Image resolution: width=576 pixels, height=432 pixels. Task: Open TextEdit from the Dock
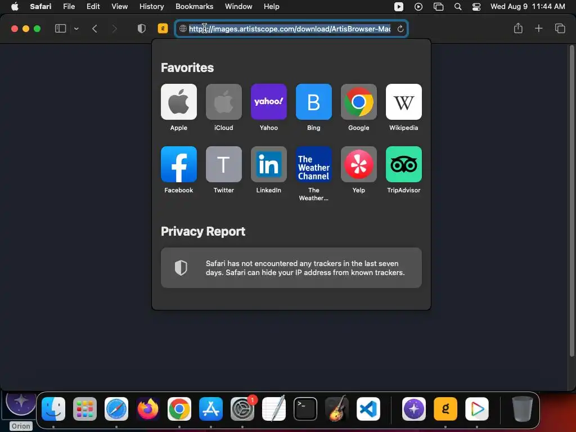click(x=274, y=408)
